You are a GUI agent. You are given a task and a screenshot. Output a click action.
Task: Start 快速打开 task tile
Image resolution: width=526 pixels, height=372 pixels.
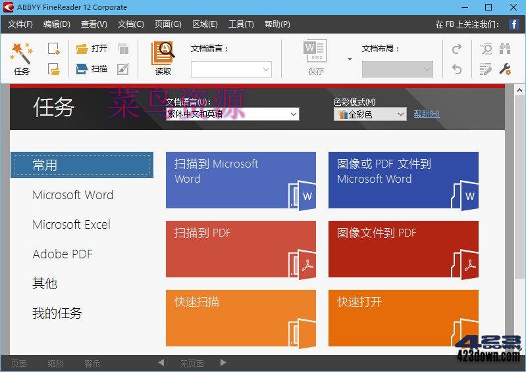tap(403, 318)
